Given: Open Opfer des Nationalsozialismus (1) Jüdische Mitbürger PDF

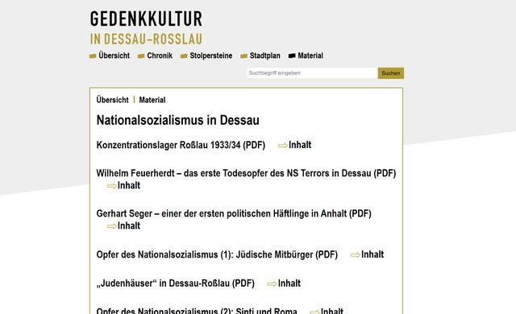Looking at the screenshot, I should point(217,254).
